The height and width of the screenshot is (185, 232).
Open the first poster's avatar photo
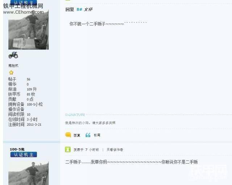pos(28,30)
